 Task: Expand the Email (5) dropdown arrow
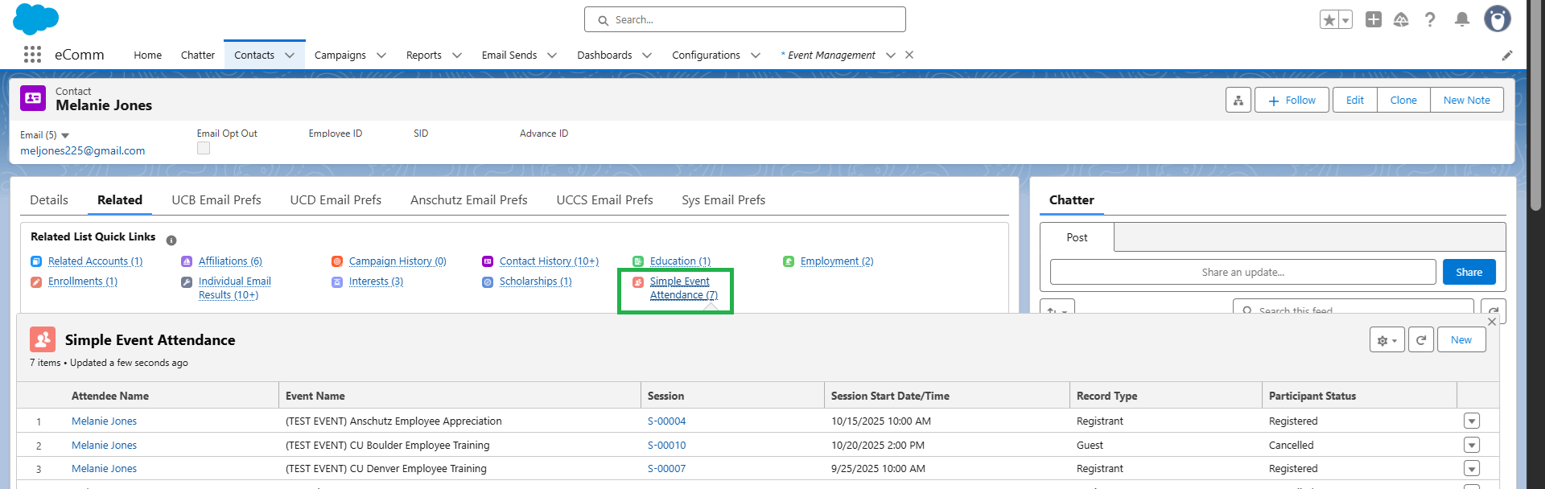point(65,135)
